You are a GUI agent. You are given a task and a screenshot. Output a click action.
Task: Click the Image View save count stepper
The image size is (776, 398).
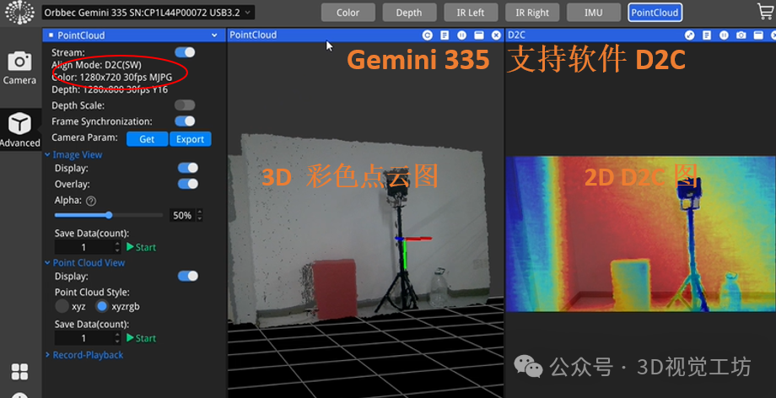117,247
